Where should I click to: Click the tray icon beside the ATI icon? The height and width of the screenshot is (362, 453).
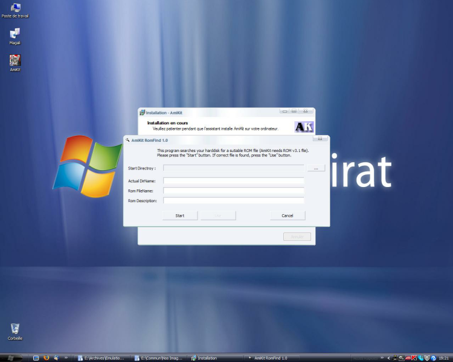(x=402, y=358)
